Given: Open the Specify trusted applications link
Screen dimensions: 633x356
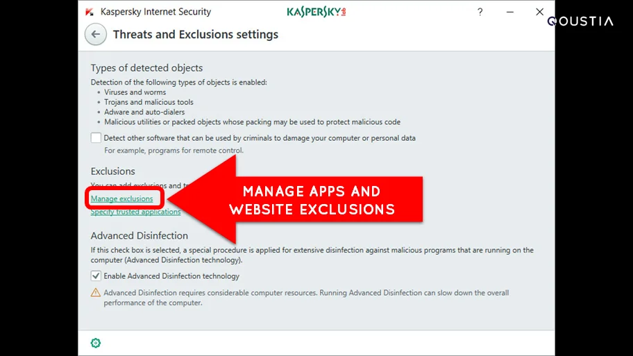Looking at the screenshot, I should coord(135,212).
